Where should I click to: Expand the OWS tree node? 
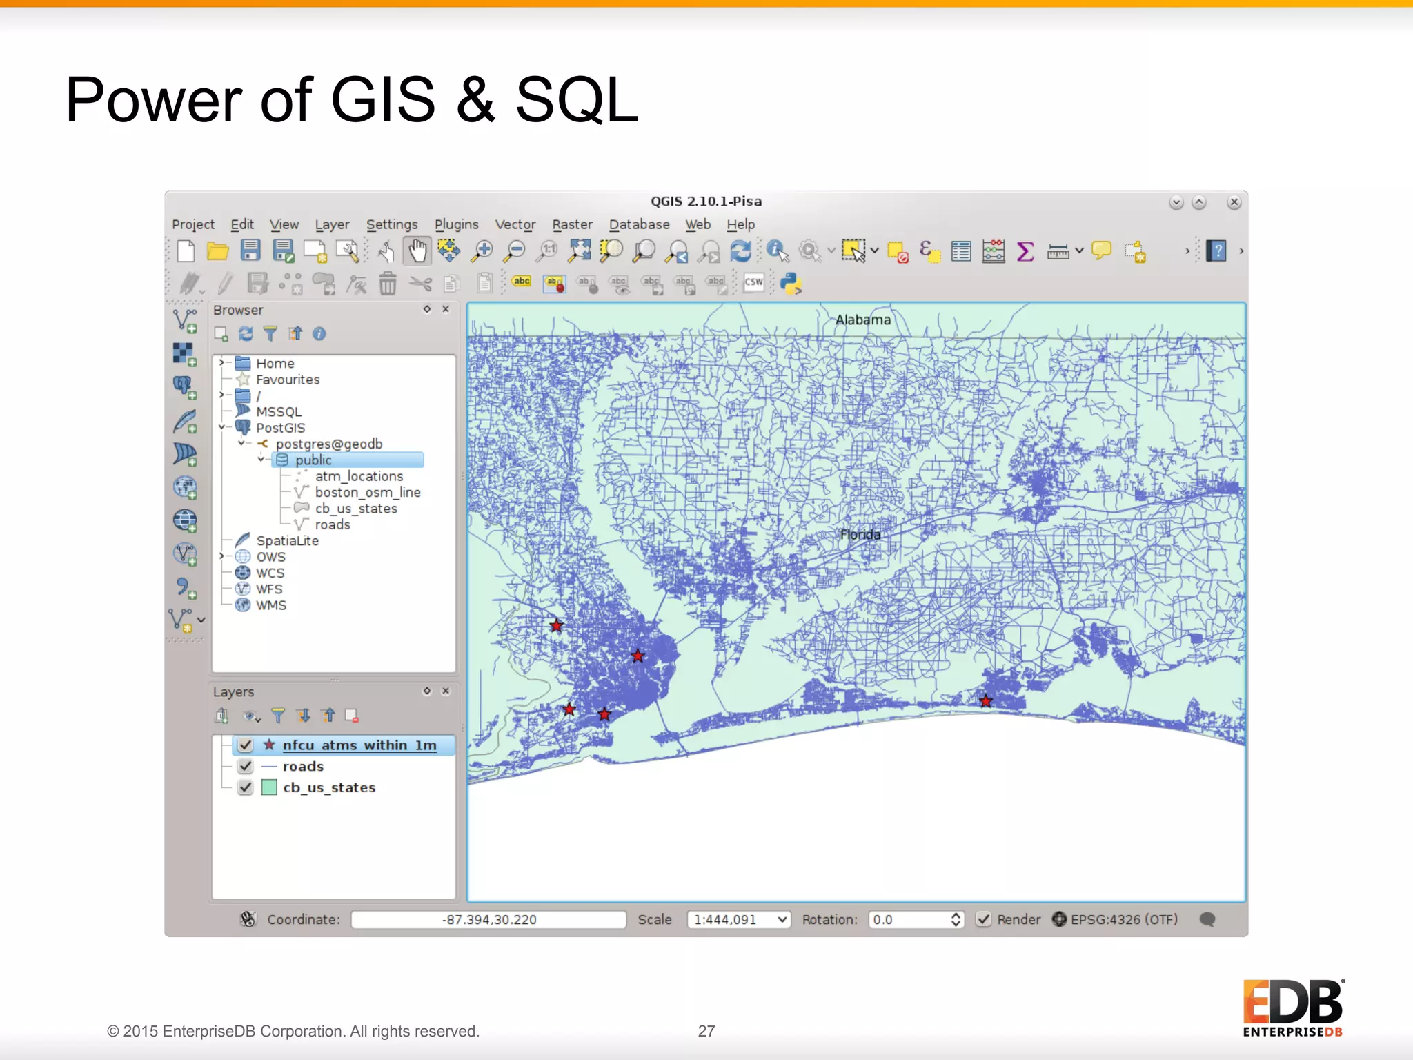point(221,556)
